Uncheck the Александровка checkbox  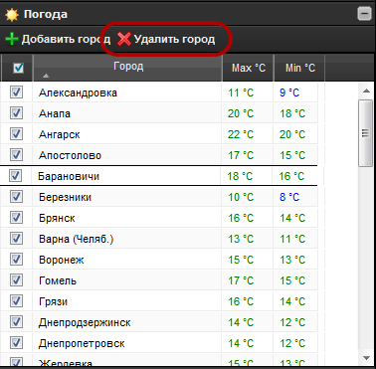[16, 92]
